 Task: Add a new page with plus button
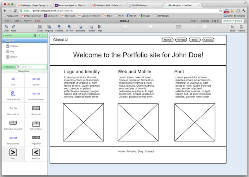pyautogui.click(x=40, y=35)
